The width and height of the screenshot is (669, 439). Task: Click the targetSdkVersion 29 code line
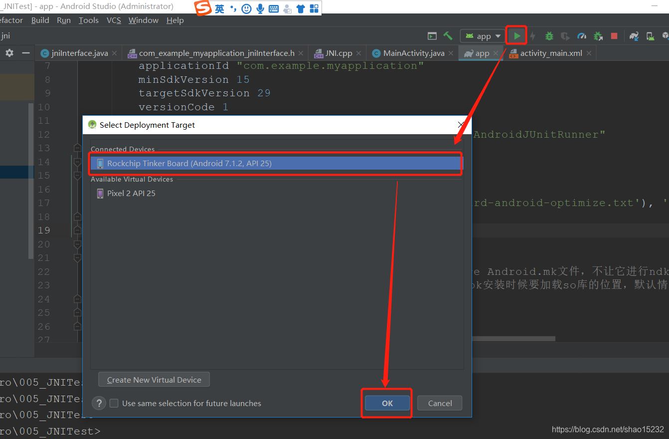204,93
